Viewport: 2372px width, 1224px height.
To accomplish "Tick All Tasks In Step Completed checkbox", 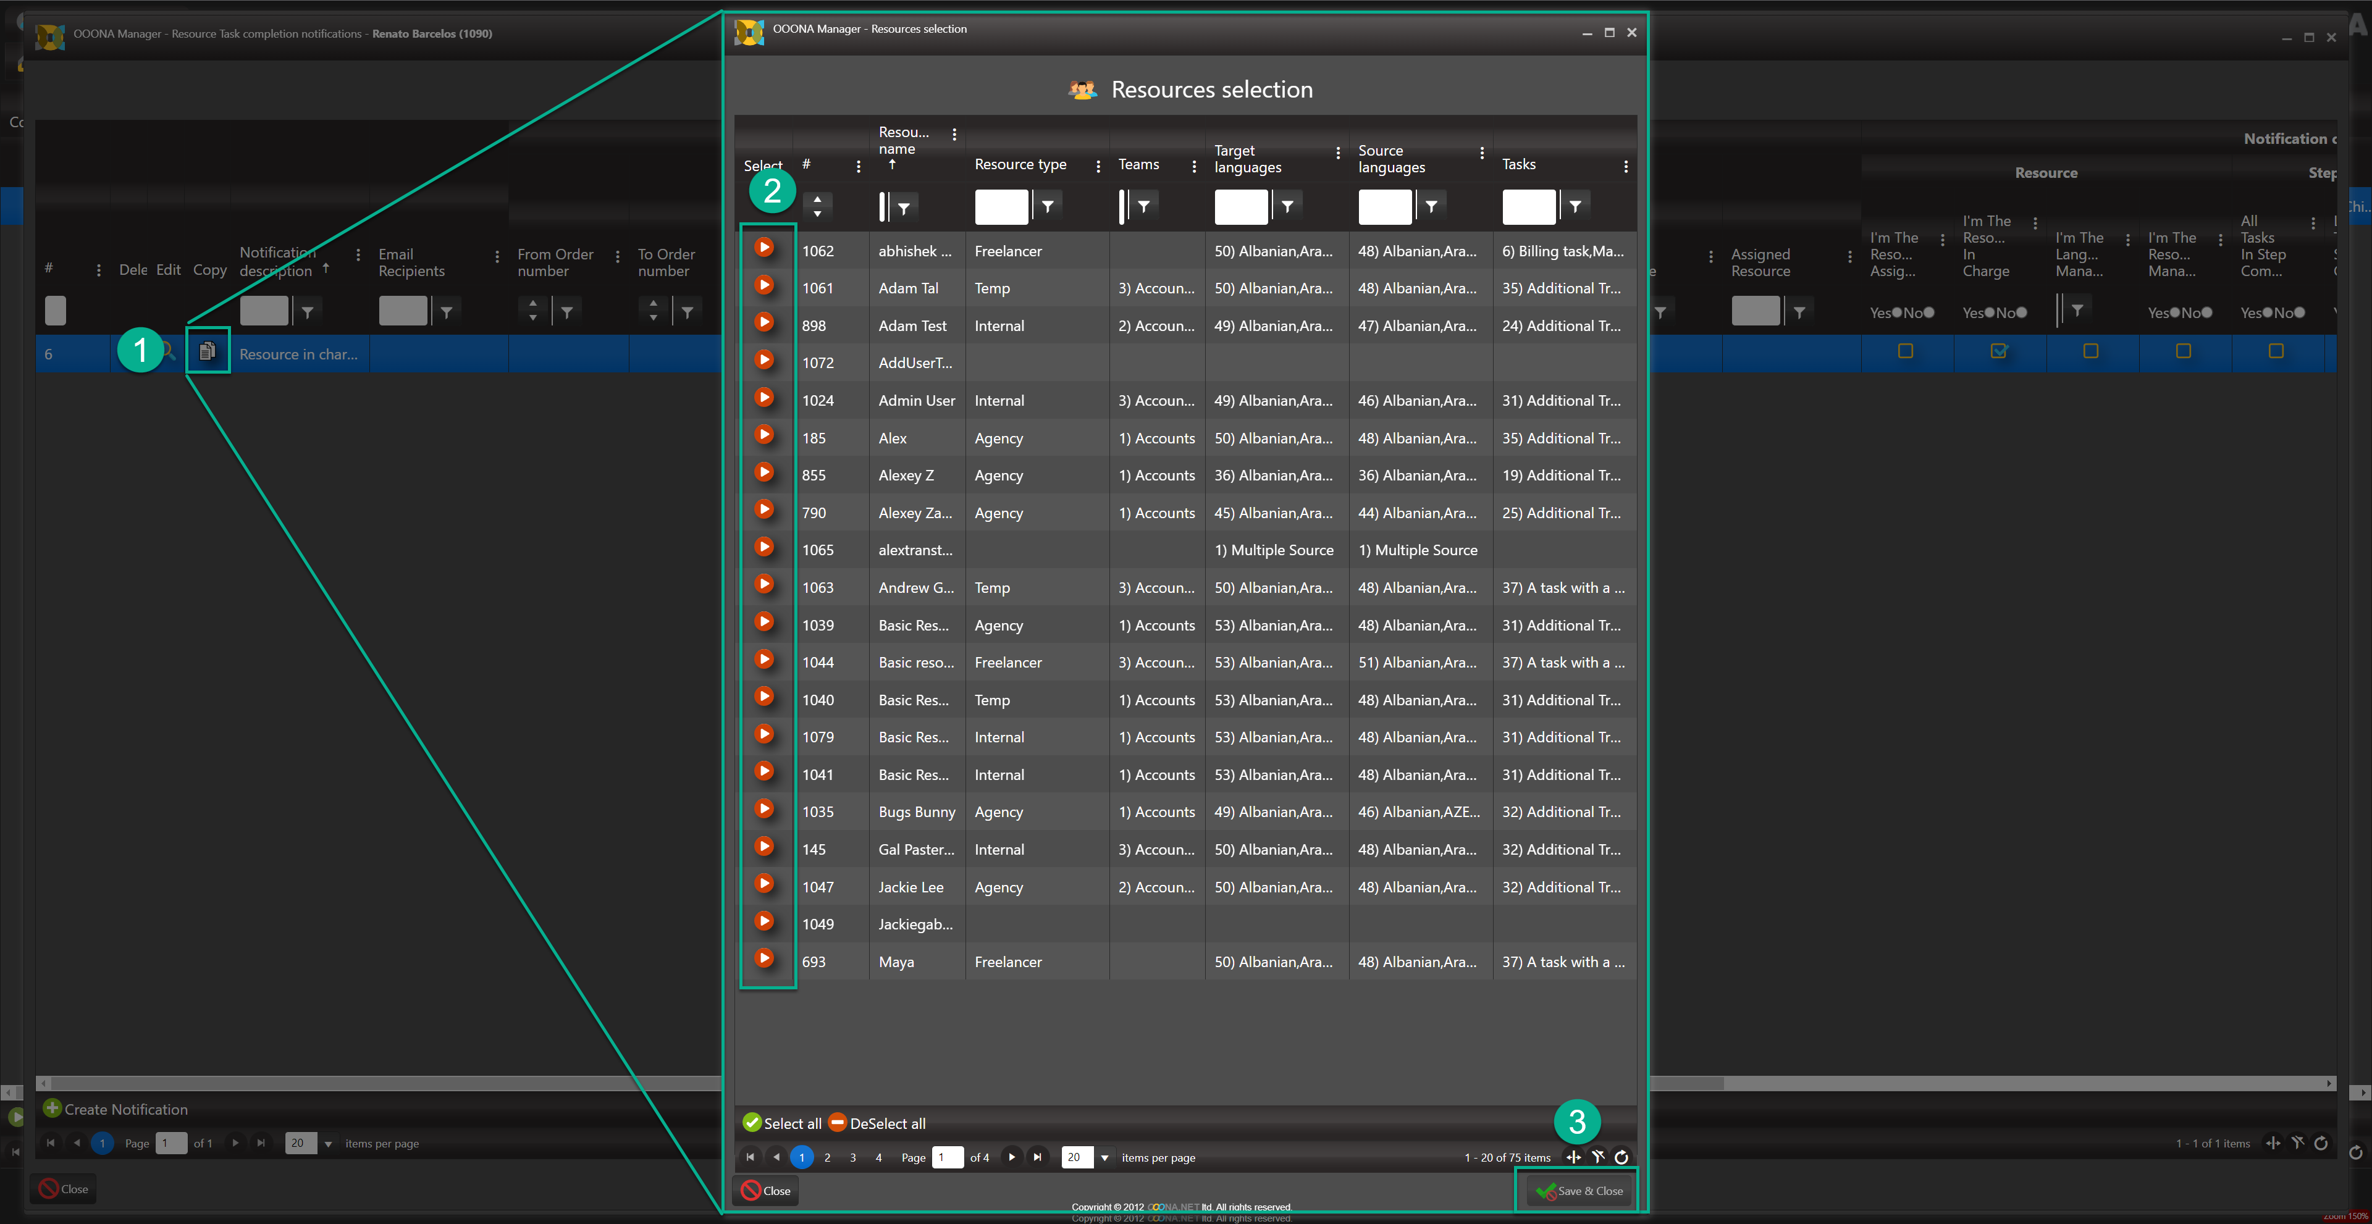I will click(x=2275, y=351).
